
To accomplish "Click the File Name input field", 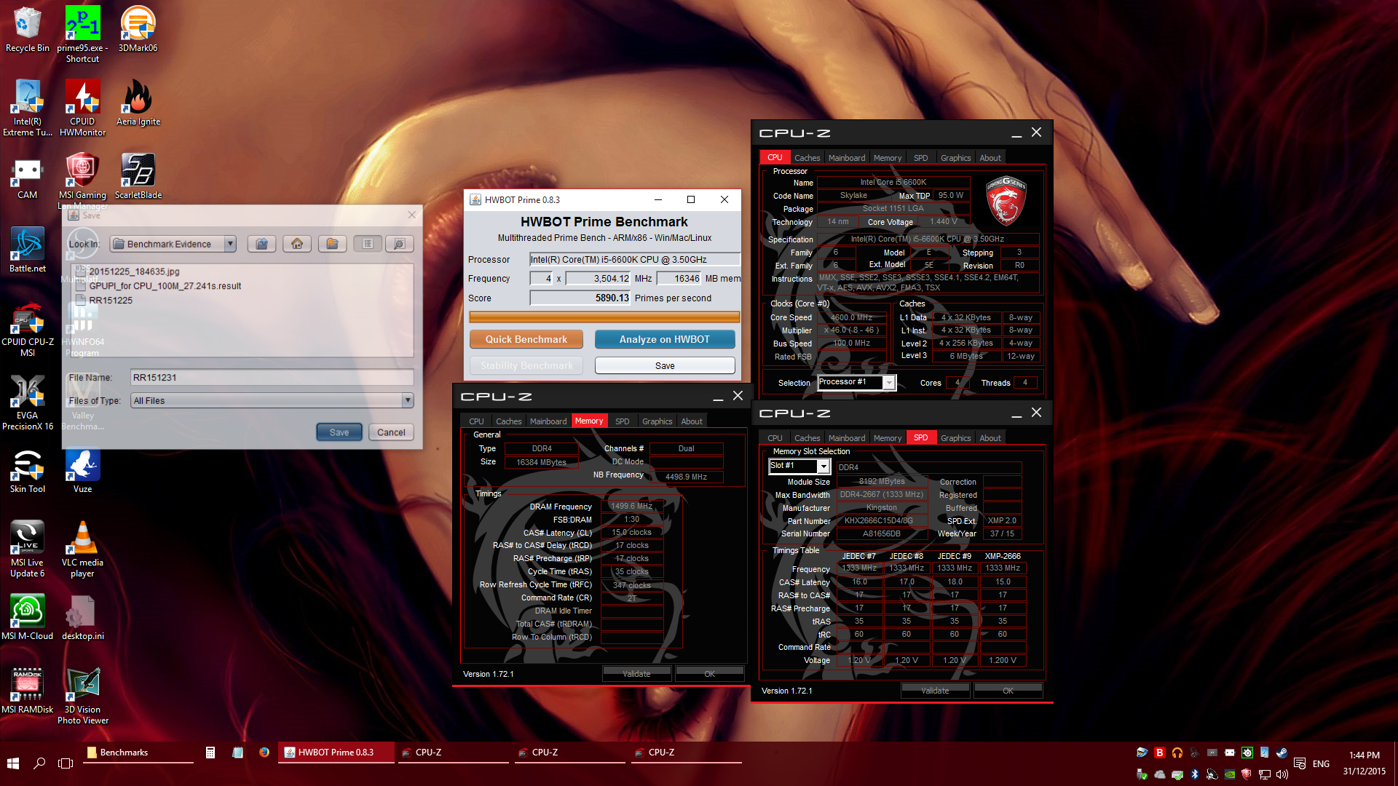I will point(272,377).
